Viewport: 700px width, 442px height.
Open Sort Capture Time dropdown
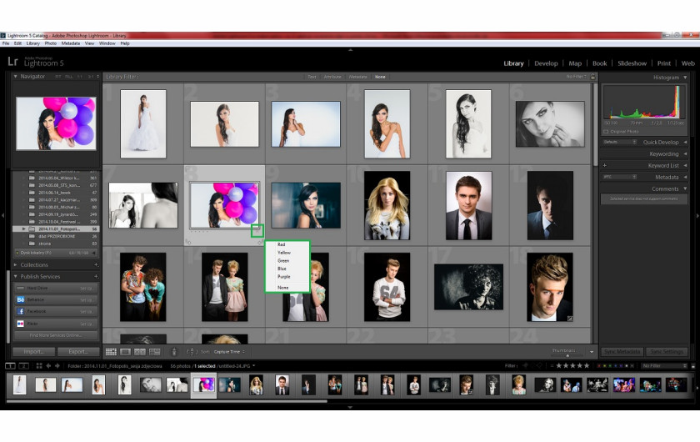tap(229, 352)
